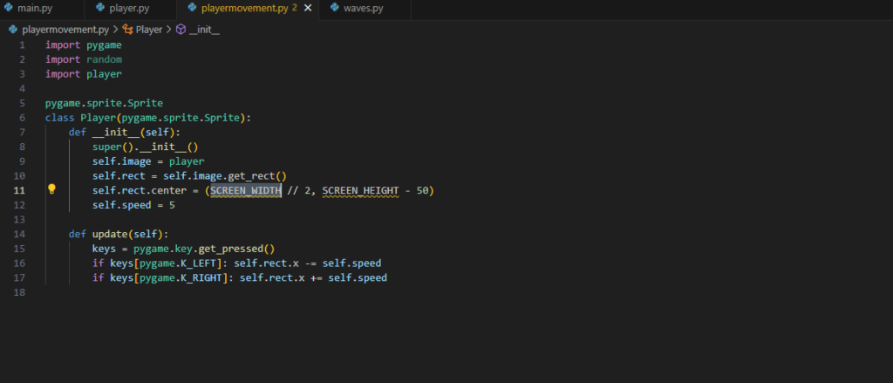Open the __init__ breadcrumb dropdown
This screenshot has width=893, height=383.
(204, 29)
